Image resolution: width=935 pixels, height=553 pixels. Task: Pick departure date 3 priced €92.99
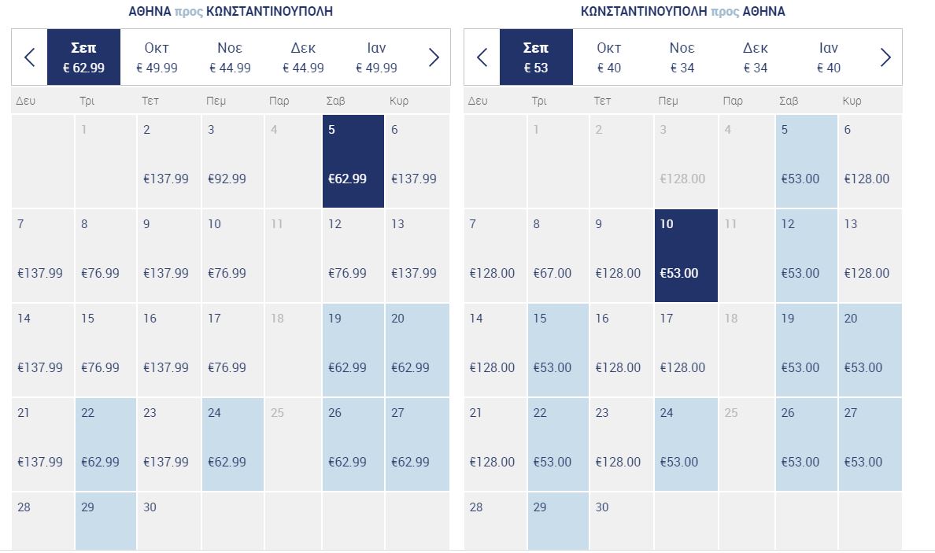click(232, 161)
